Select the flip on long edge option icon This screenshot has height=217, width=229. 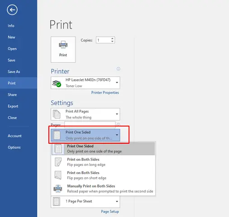tap(58, 162)
